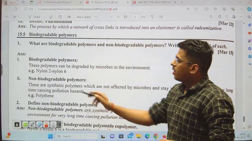Open the Highlight color dropdown arrow
This screenshot has height=141, width=252.
coord(20,17)
